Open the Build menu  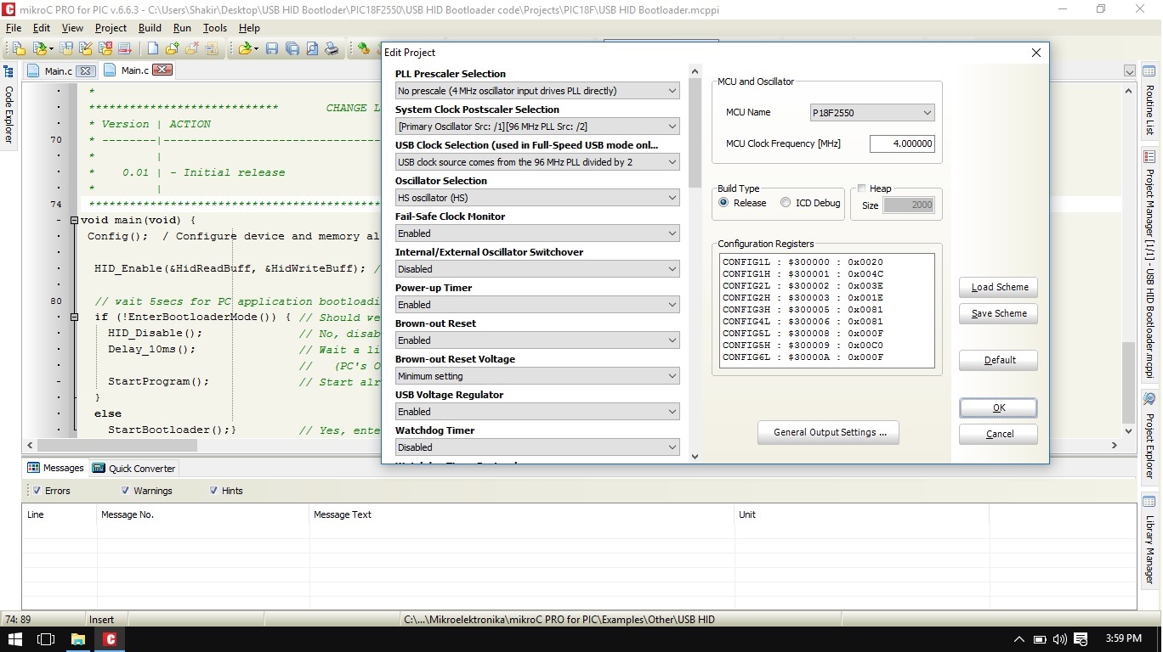click(150, 28)
